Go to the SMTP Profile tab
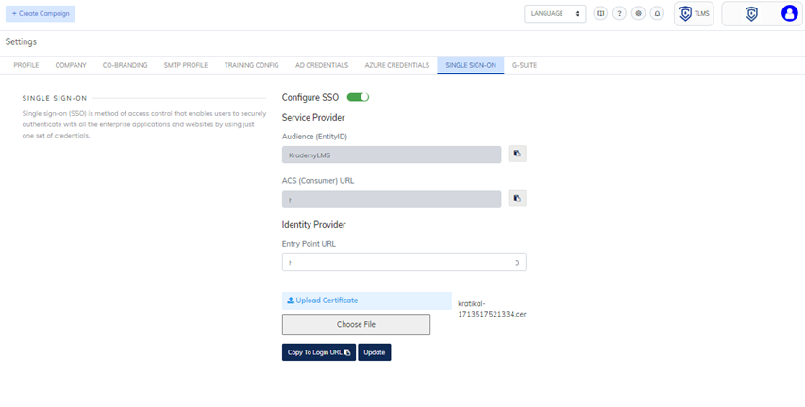The image size is (805, 407). pos(186,65)
